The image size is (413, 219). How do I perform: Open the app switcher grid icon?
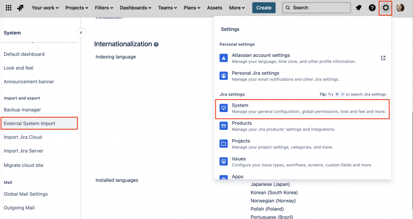(x=8, y=8)
